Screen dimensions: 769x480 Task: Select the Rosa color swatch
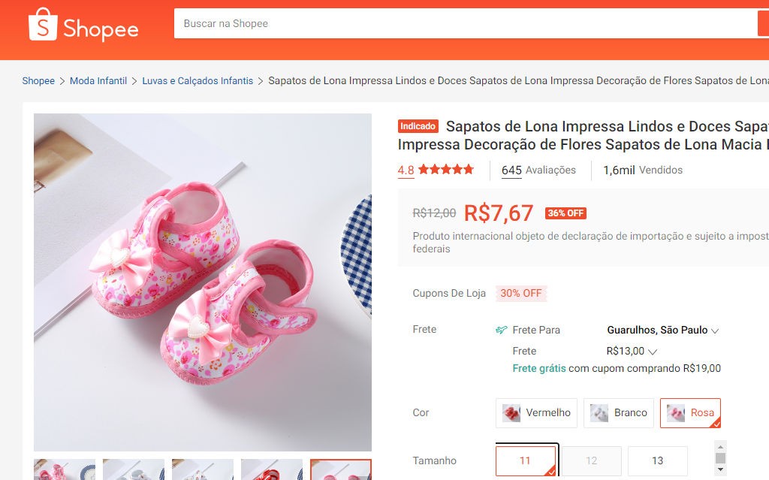[x=690, y=412]
